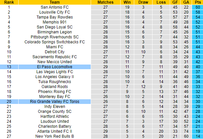Click New York Red Bulls B's 14 points cell
Viewport: 203px width, 139px height.
197,136
